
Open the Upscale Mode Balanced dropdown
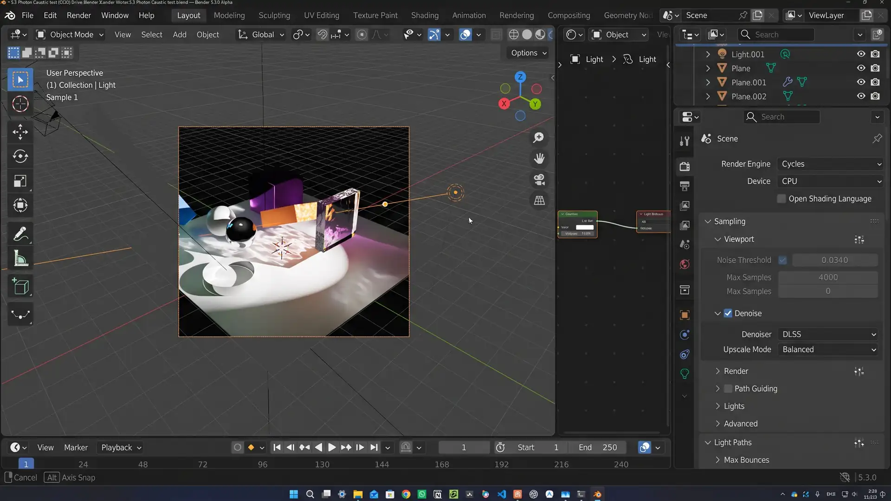point(828,350)
